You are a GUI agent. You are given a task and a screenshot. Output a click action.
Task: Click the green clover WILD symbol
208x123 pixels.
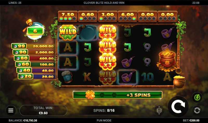tap(68, 33)
